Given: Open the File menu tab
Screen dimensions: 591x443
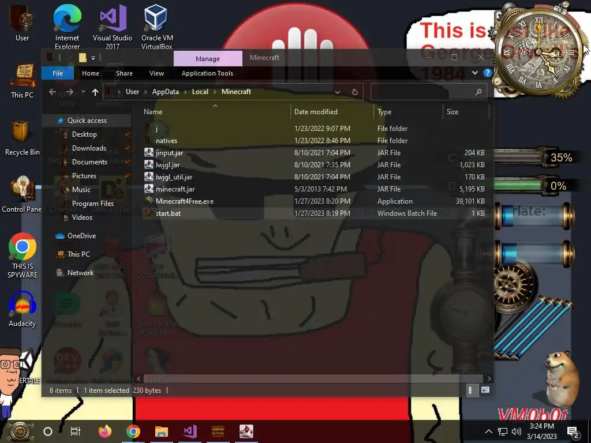Looking at the screenshot, I should point(58,73).
